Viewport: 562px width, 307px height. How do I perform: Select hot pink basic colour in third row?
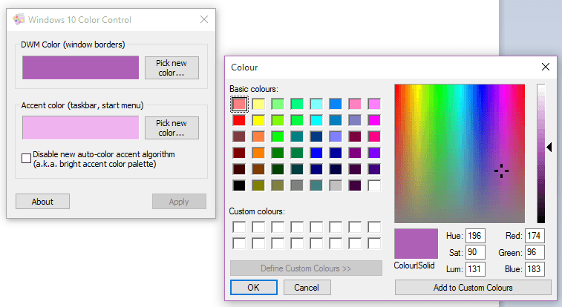(x=374, y=136)
